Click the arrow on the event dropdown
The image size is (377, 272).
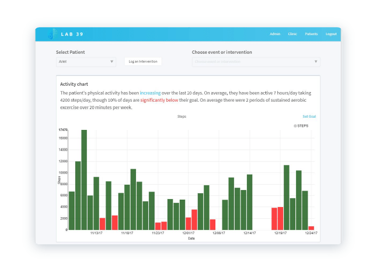pyautogui.click(x=316, y=62)
